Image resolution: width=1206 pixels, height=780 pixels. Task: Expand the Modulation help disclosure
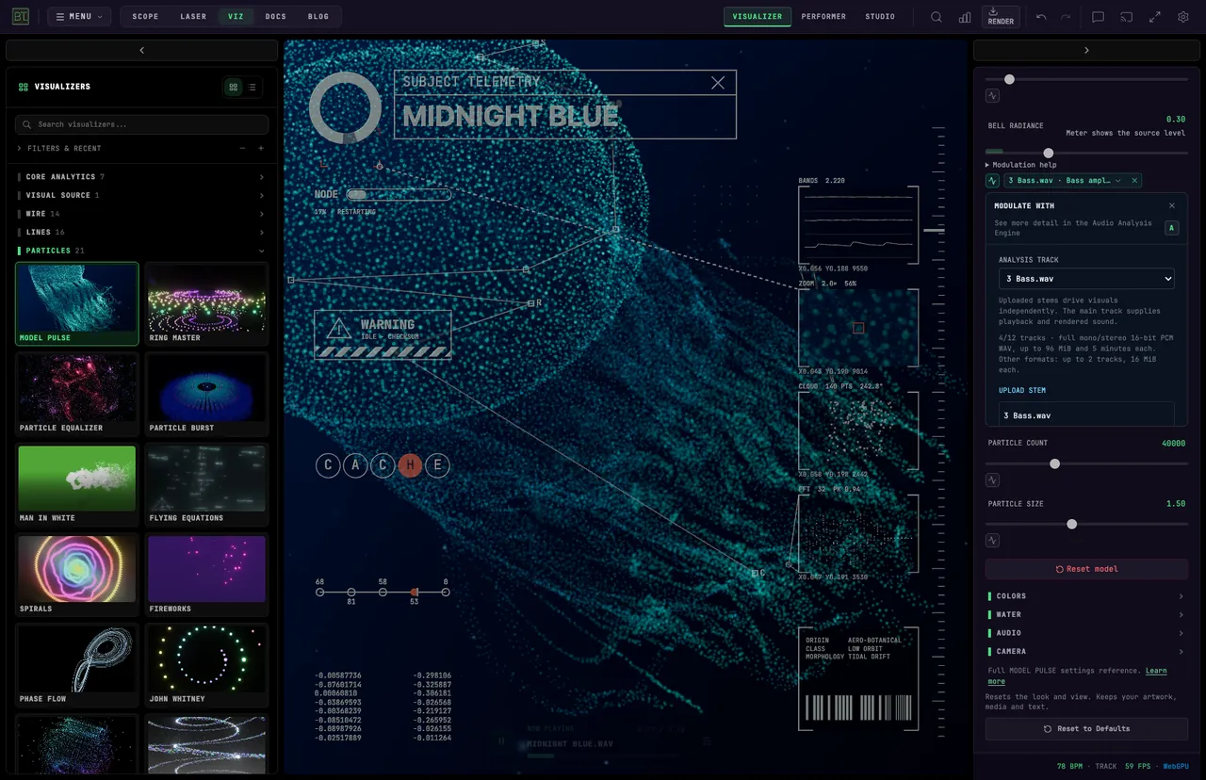pyautogui.click(x=1021, y=165)
